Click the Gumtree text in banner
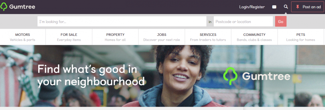325x110 pixels. [266, 76]
